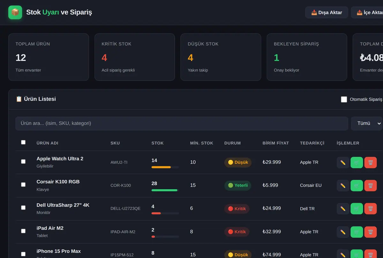Order Corsair K100 RGB via green cart icon
The image size is (383, 258).
click(x=357, y=185)
